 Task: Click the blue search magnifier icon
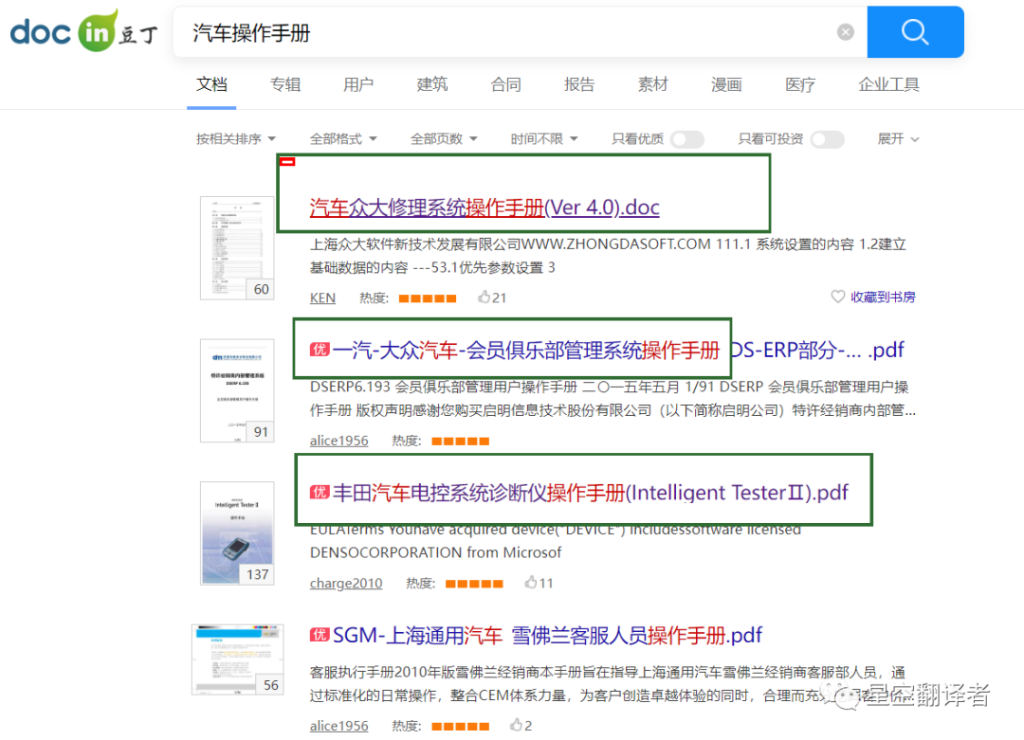tap(913, 31)
